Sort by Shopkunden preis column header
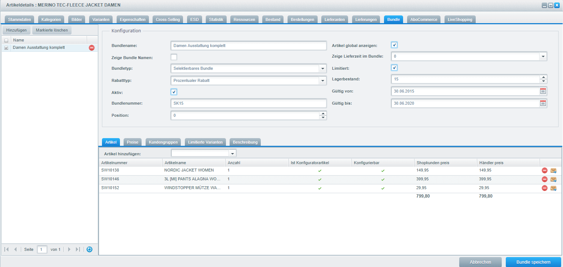 pyautogui.click(x=445, y=162)
